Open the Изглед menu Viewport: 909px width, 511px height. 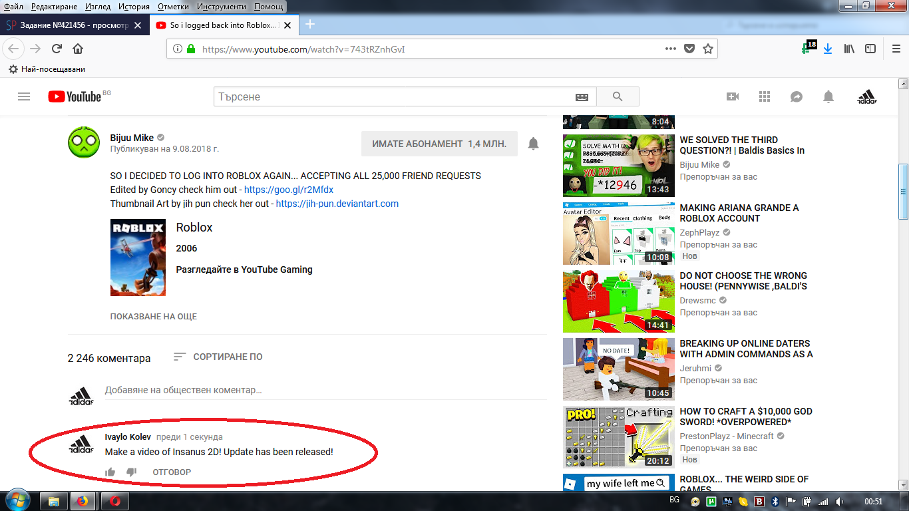click(x=98, y=7)
